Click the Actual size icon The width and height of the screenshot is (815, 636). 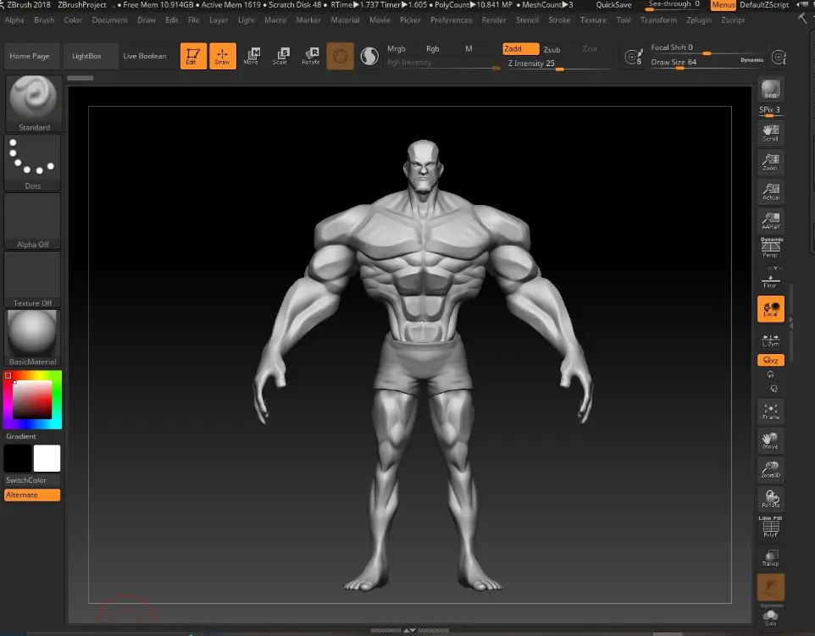(771, 191)
